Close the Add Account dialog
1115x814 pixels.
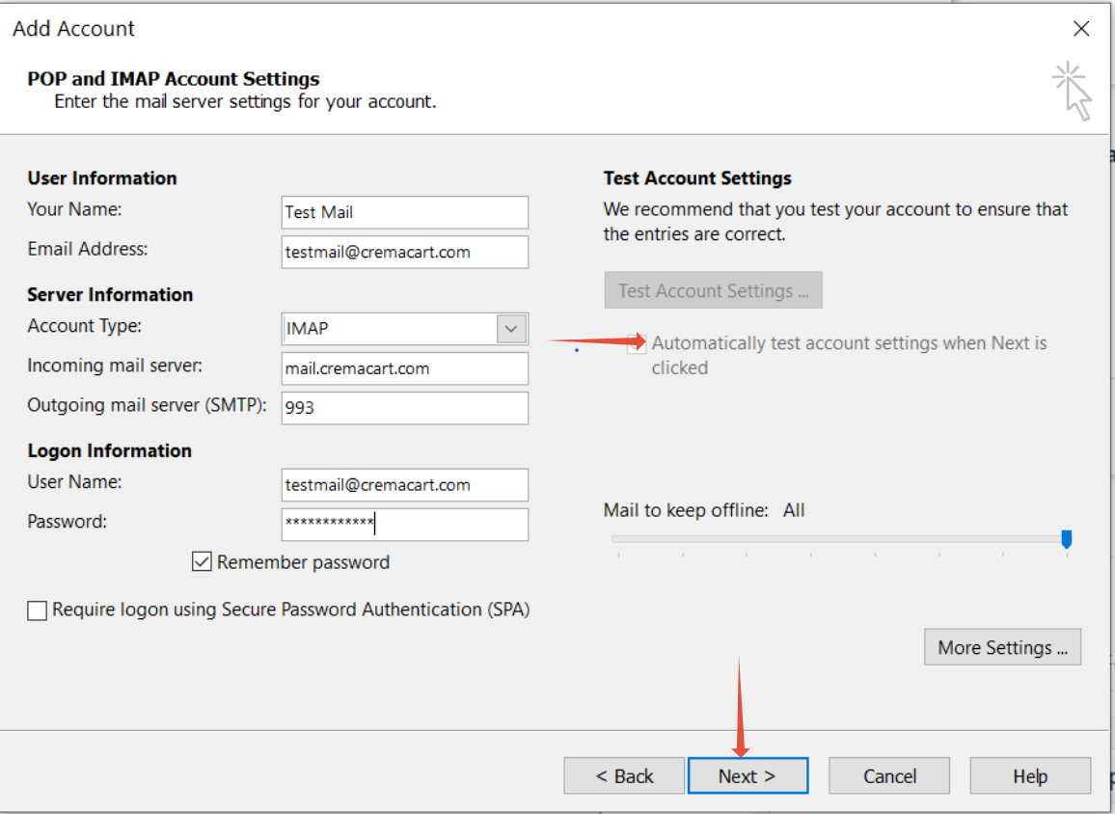pos(1081,28)
